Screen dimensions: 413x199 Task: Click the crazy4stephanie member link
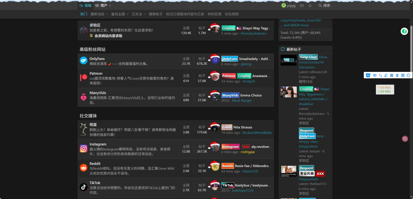tap(292, 20)
